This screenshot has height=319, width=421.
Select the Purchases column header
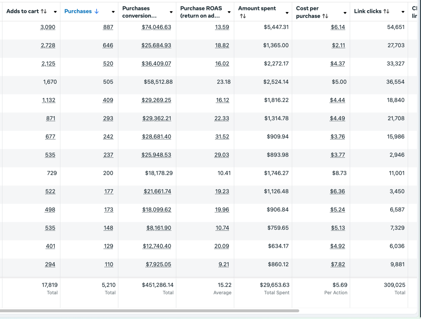coord(78,11)
